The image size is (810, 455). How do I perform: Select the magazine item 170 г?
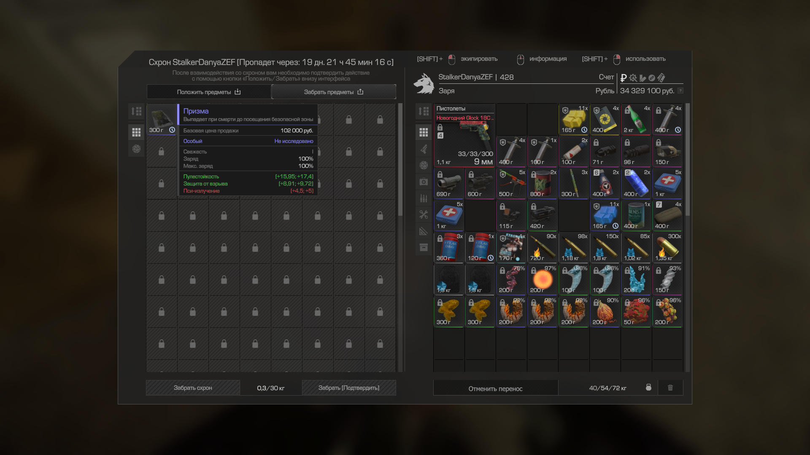coord(511,247)
